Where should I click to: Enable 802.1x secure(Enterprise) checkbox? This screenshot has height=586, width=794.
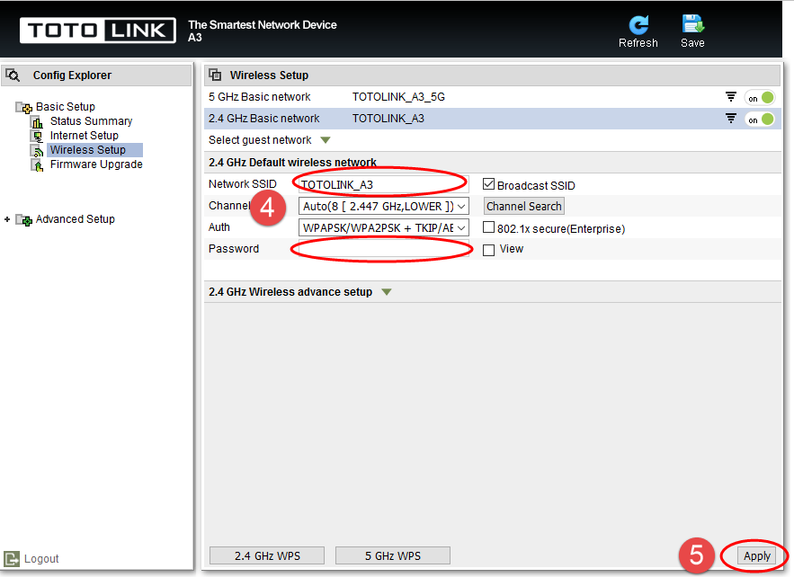click(488, 227)
